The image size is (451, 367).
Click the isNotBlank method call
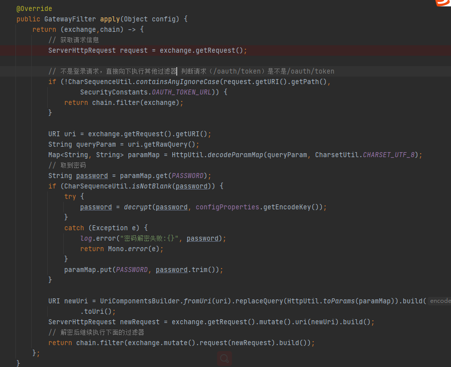point(152,186)
